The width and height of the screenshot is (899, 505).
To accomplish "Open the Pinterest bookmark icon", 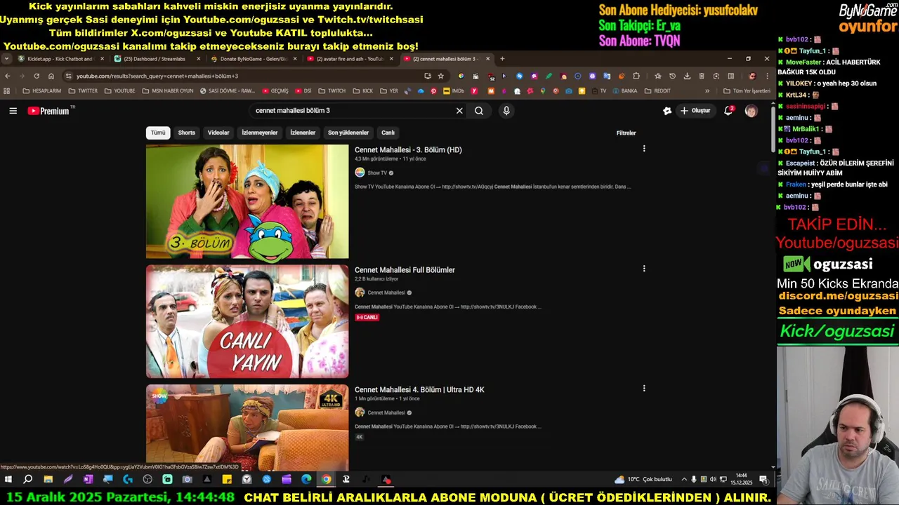I will coord(433,90).
